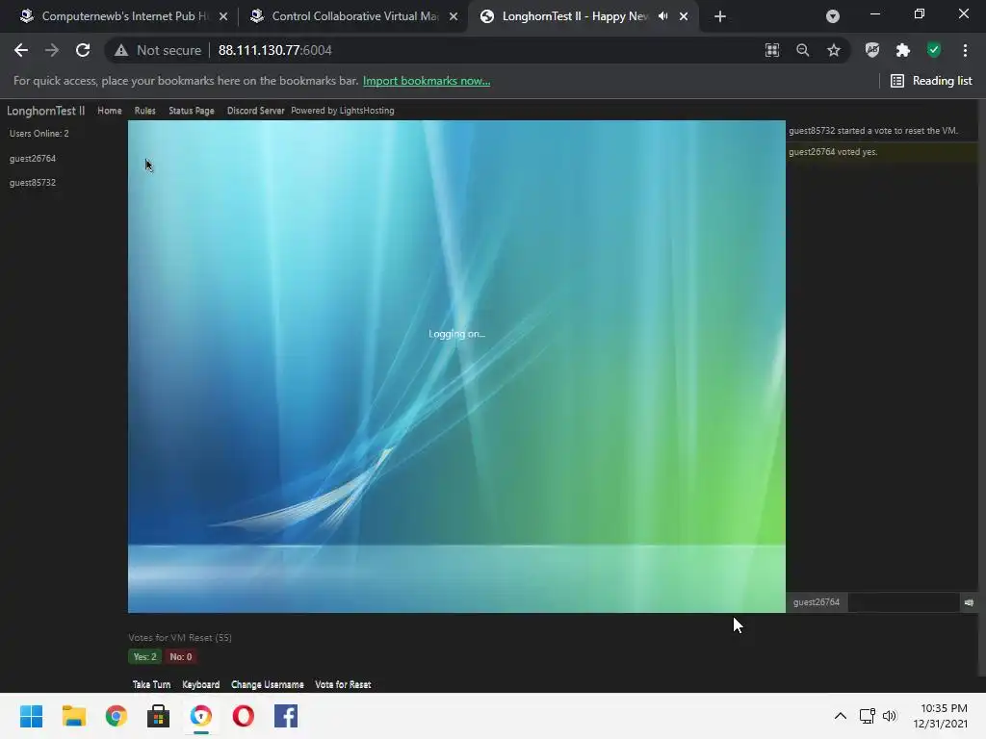Click the chat message input field
Viewport: 986px width, 739px height.
coord(903,602)
